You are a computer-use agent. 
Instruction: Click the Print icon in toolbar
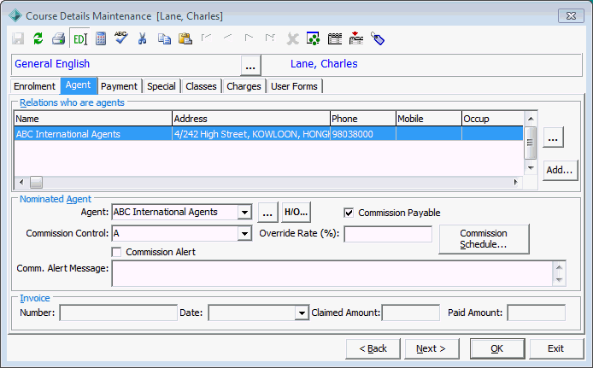(59, 38)
